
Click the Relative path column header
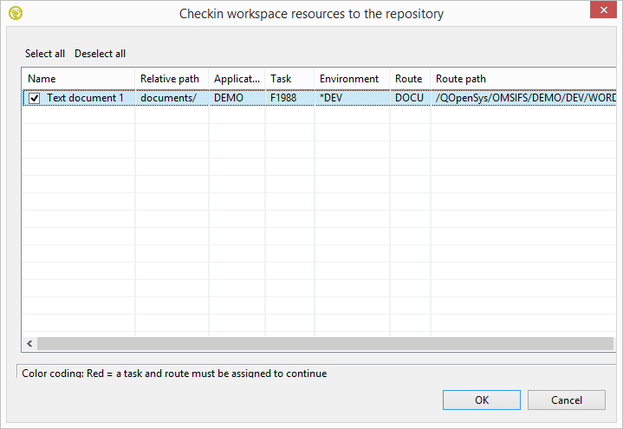(x=171, y=79)
